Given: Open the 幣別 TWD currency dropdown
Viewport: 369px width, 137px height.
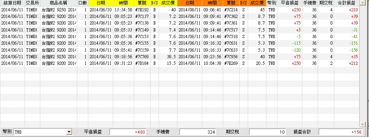Looking at the screenshot, I should 69,132.
